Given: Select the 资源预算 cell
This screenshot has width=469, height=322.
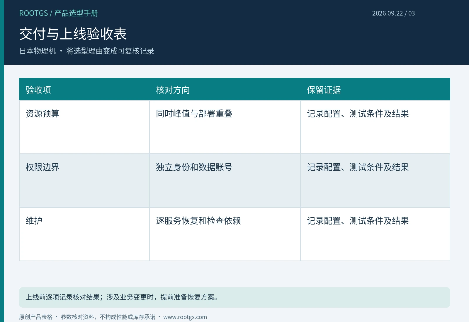Looking at the screenshot, I should [x=84, y=127].
